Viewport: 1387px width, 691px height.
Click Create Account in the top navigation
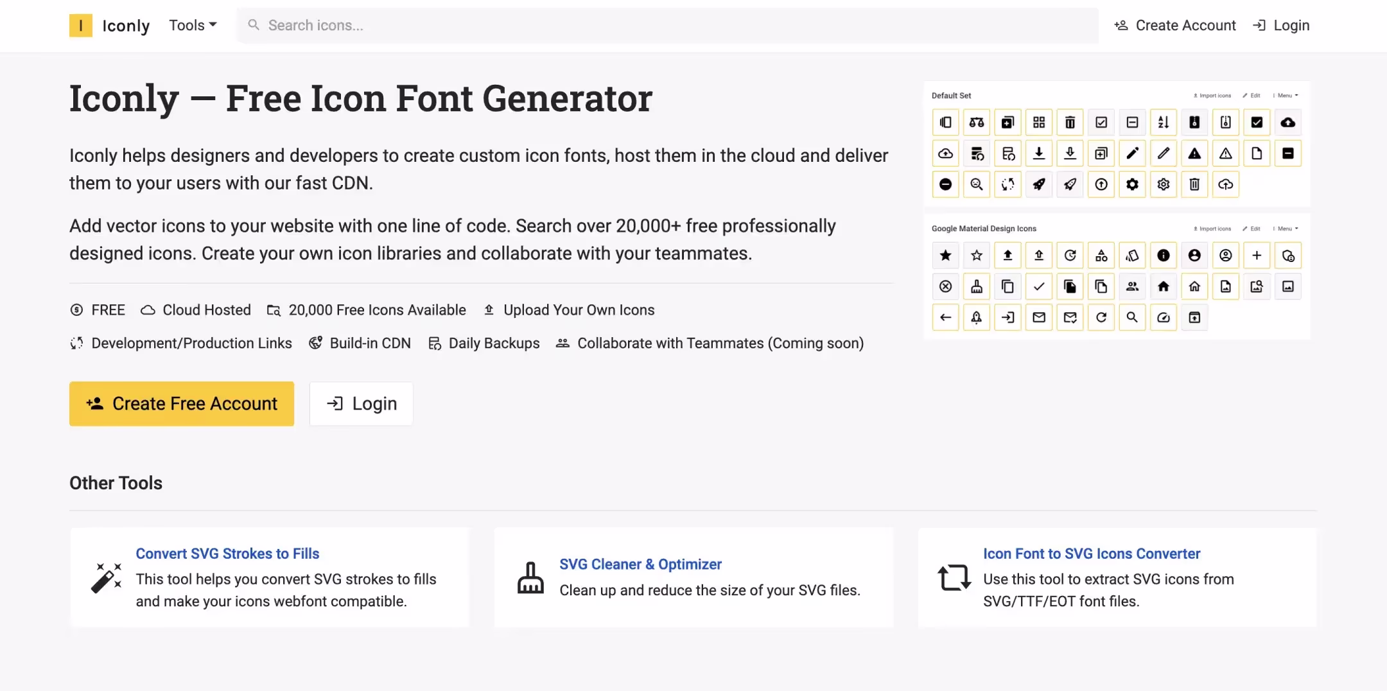pos(1174,26)
